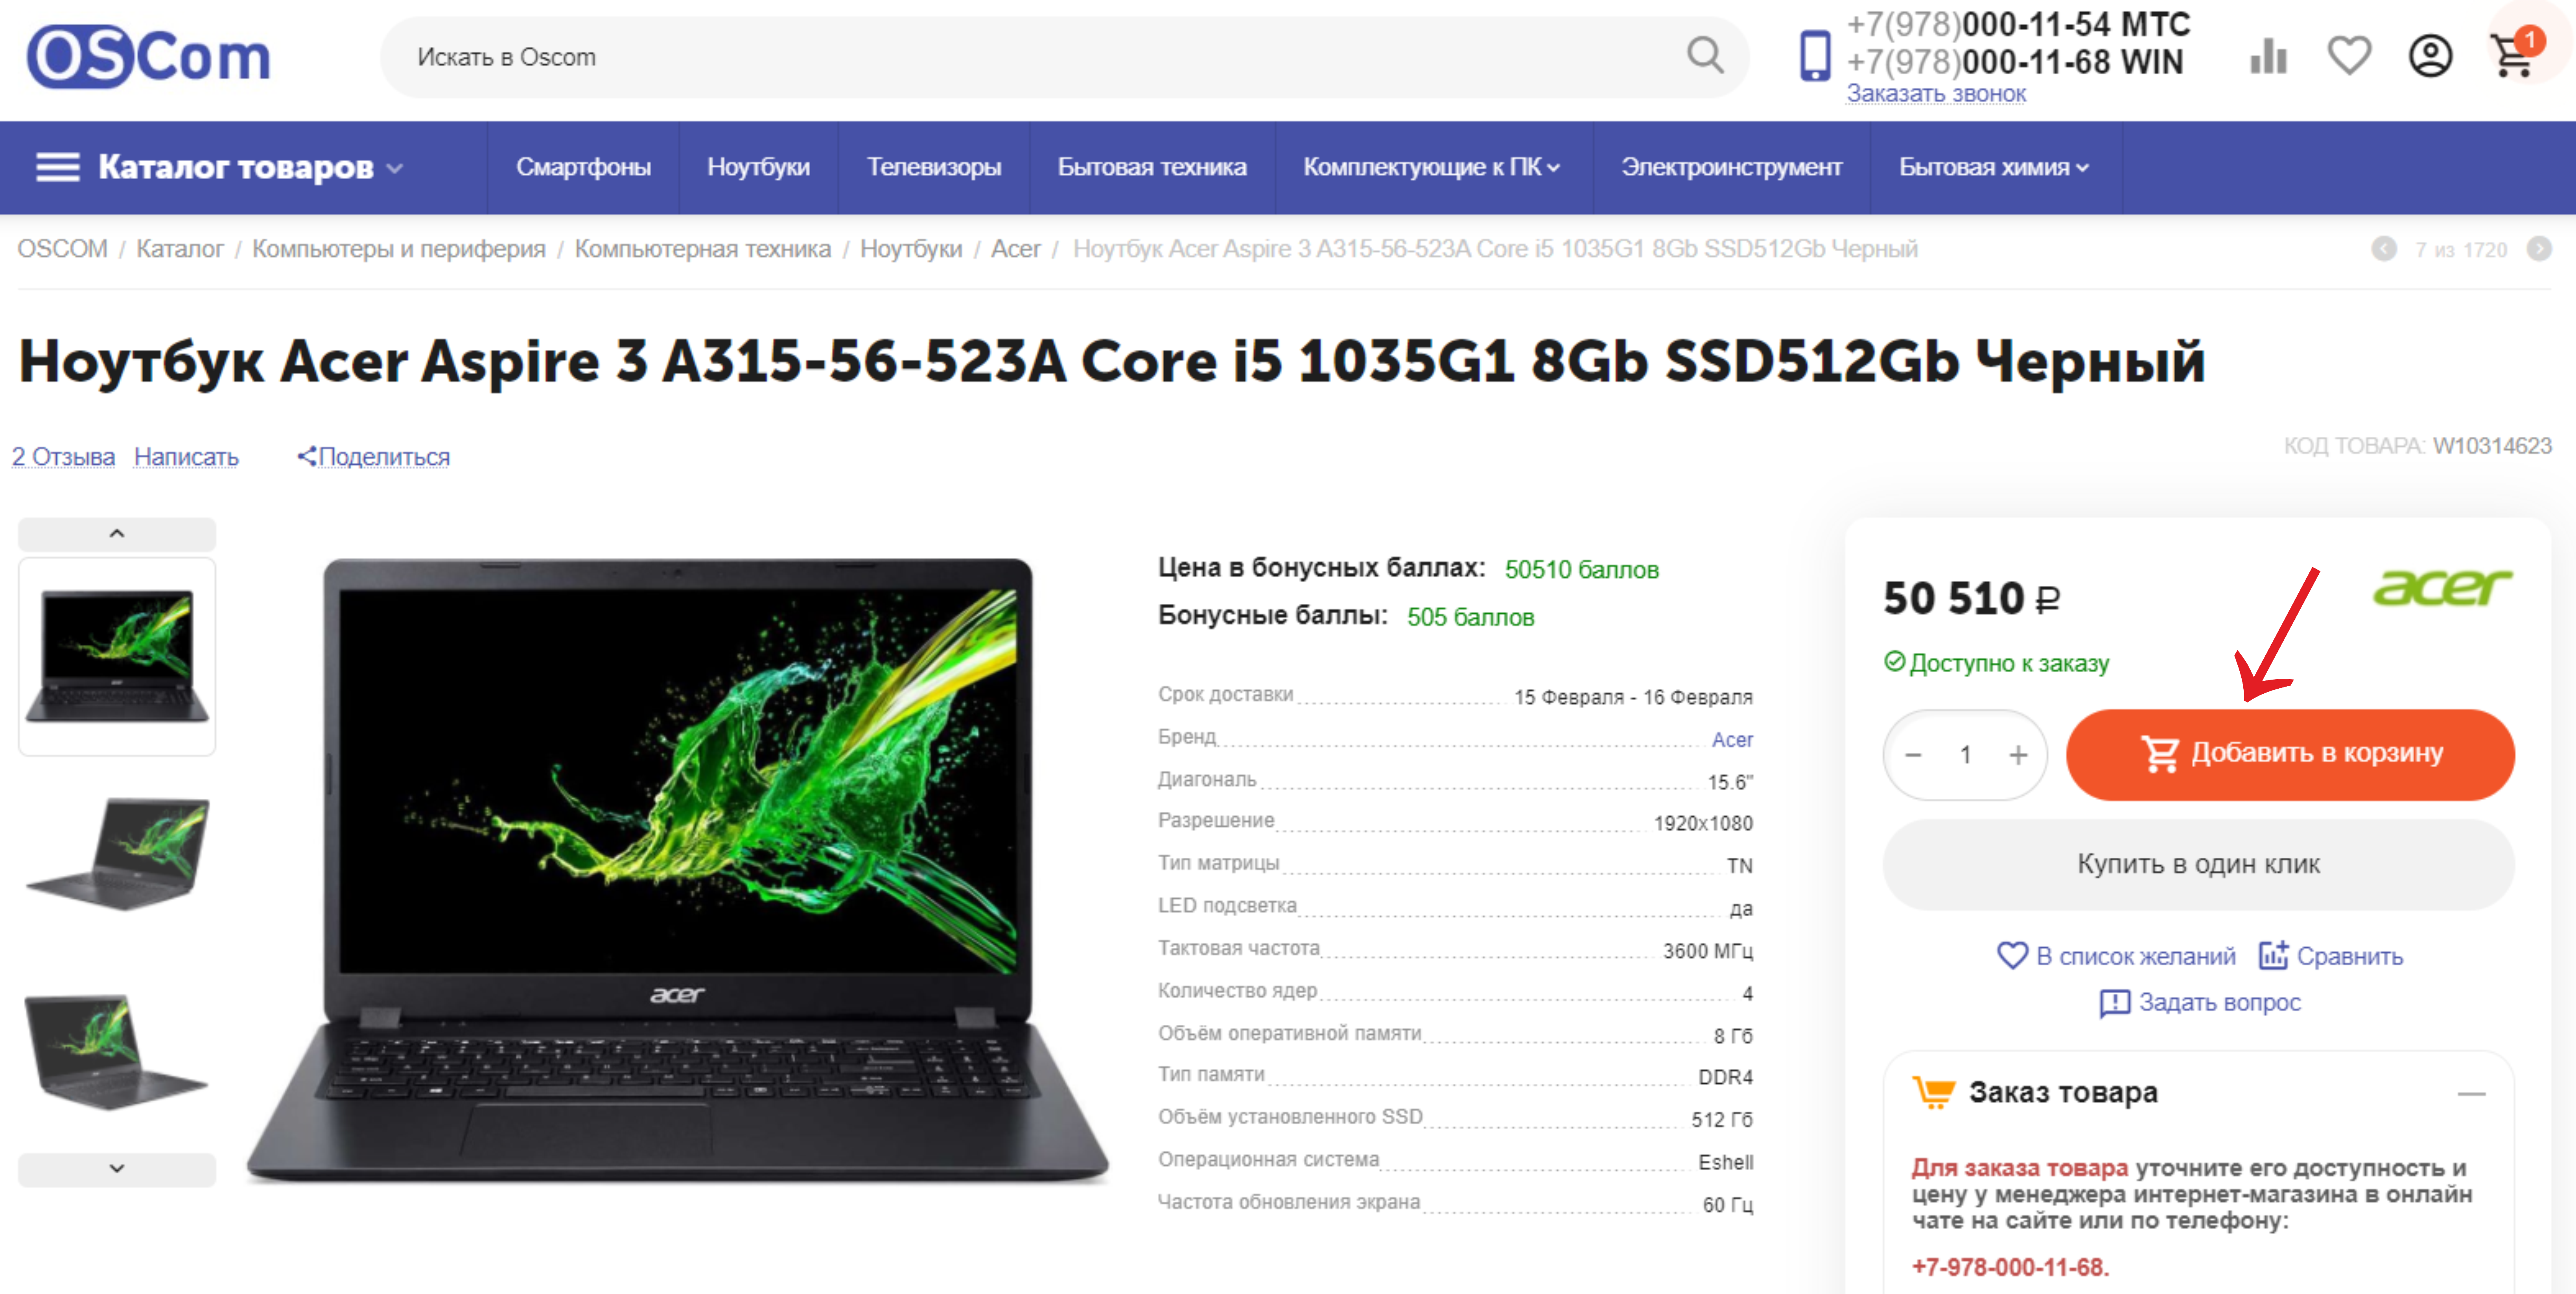Go to previous product arrow in breadcrumb
2576x1294 pixels.
click(x=2384, y=249)
